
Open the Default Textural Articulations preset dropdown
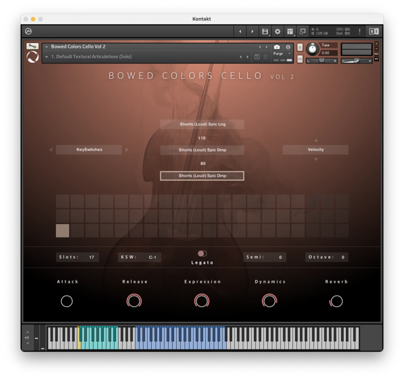point(47,57)
